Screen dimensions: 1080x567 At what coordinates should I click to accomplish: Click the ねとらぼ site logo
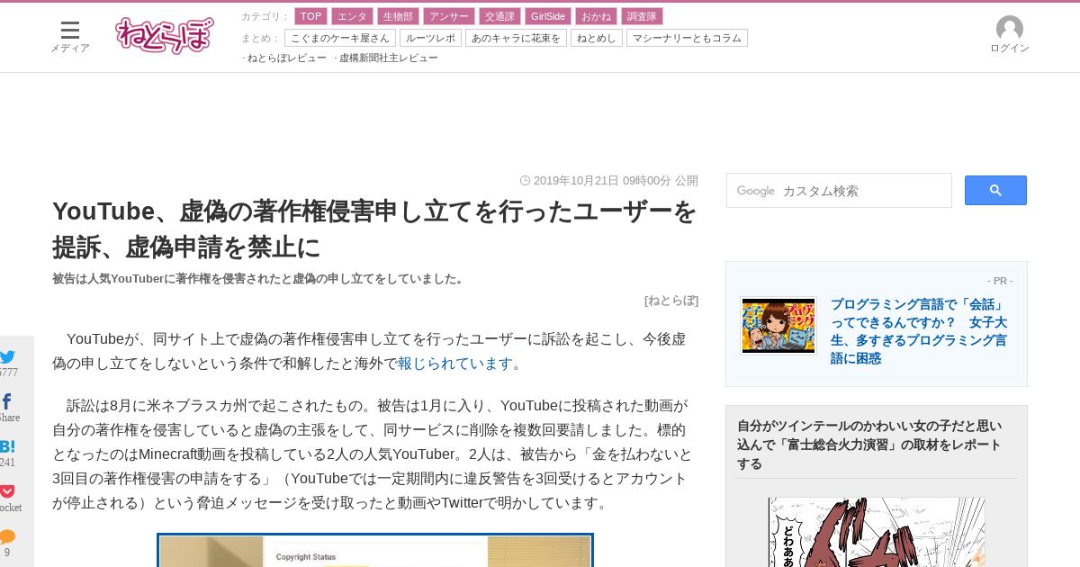[165, 35]
